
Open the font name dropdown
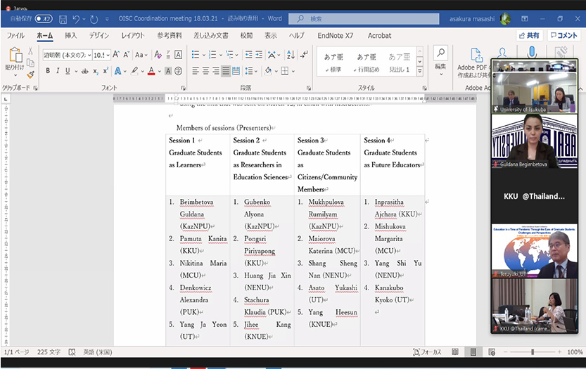pyautogui.click(x=89, y=55)
